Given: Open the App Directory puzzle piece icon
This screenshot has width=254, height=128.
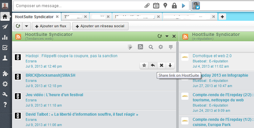Looking at the screenshot, I should click(x=5, y=74).
